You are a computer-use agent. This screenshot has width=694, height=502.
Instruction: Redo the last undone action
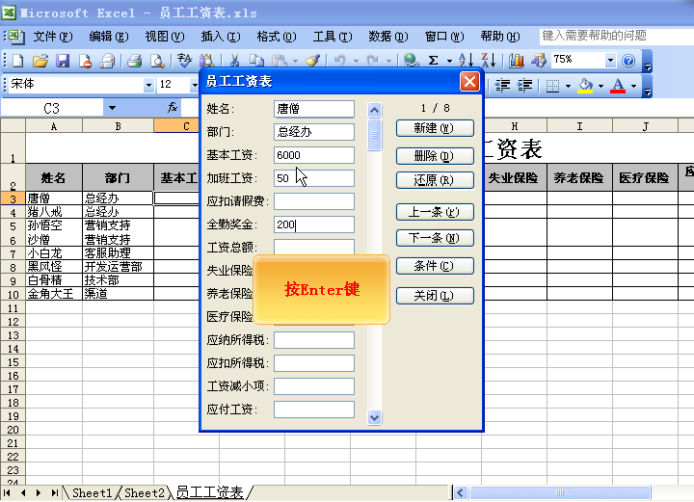pyautogui.click(x=373, y=61)
